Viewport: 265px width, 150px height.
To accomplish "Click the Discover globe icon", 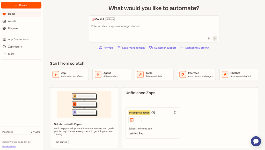I will point(4,28).
